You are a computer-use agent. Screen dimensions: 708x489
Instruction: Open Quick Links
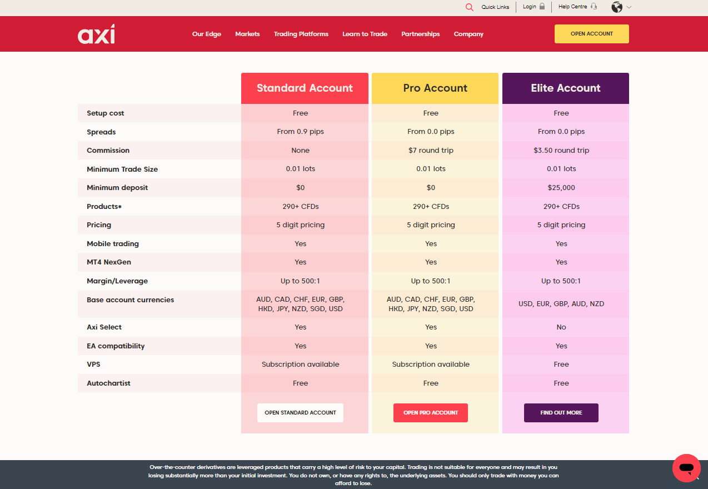pyautogui.click(x=495, y=7)
